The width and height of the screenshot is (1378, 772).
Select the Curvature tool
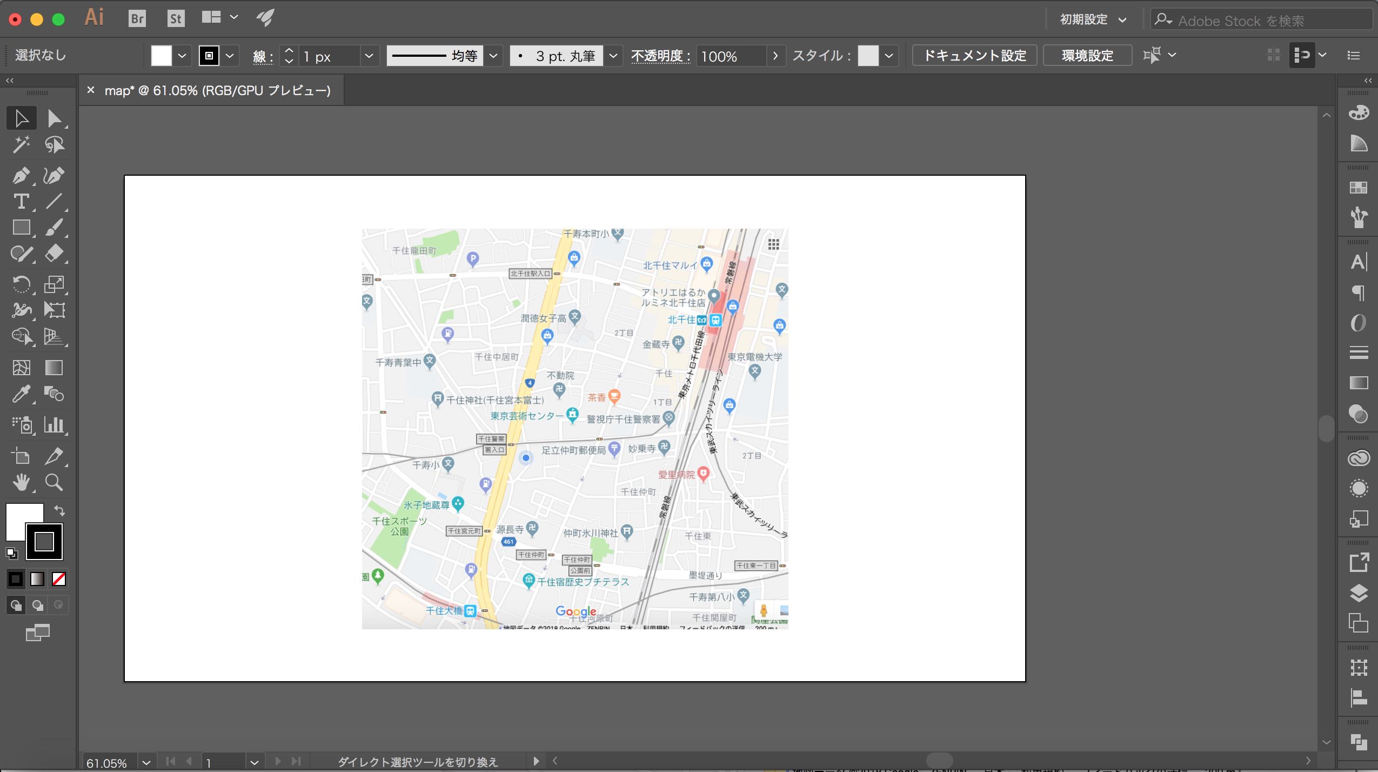(54, 175)
